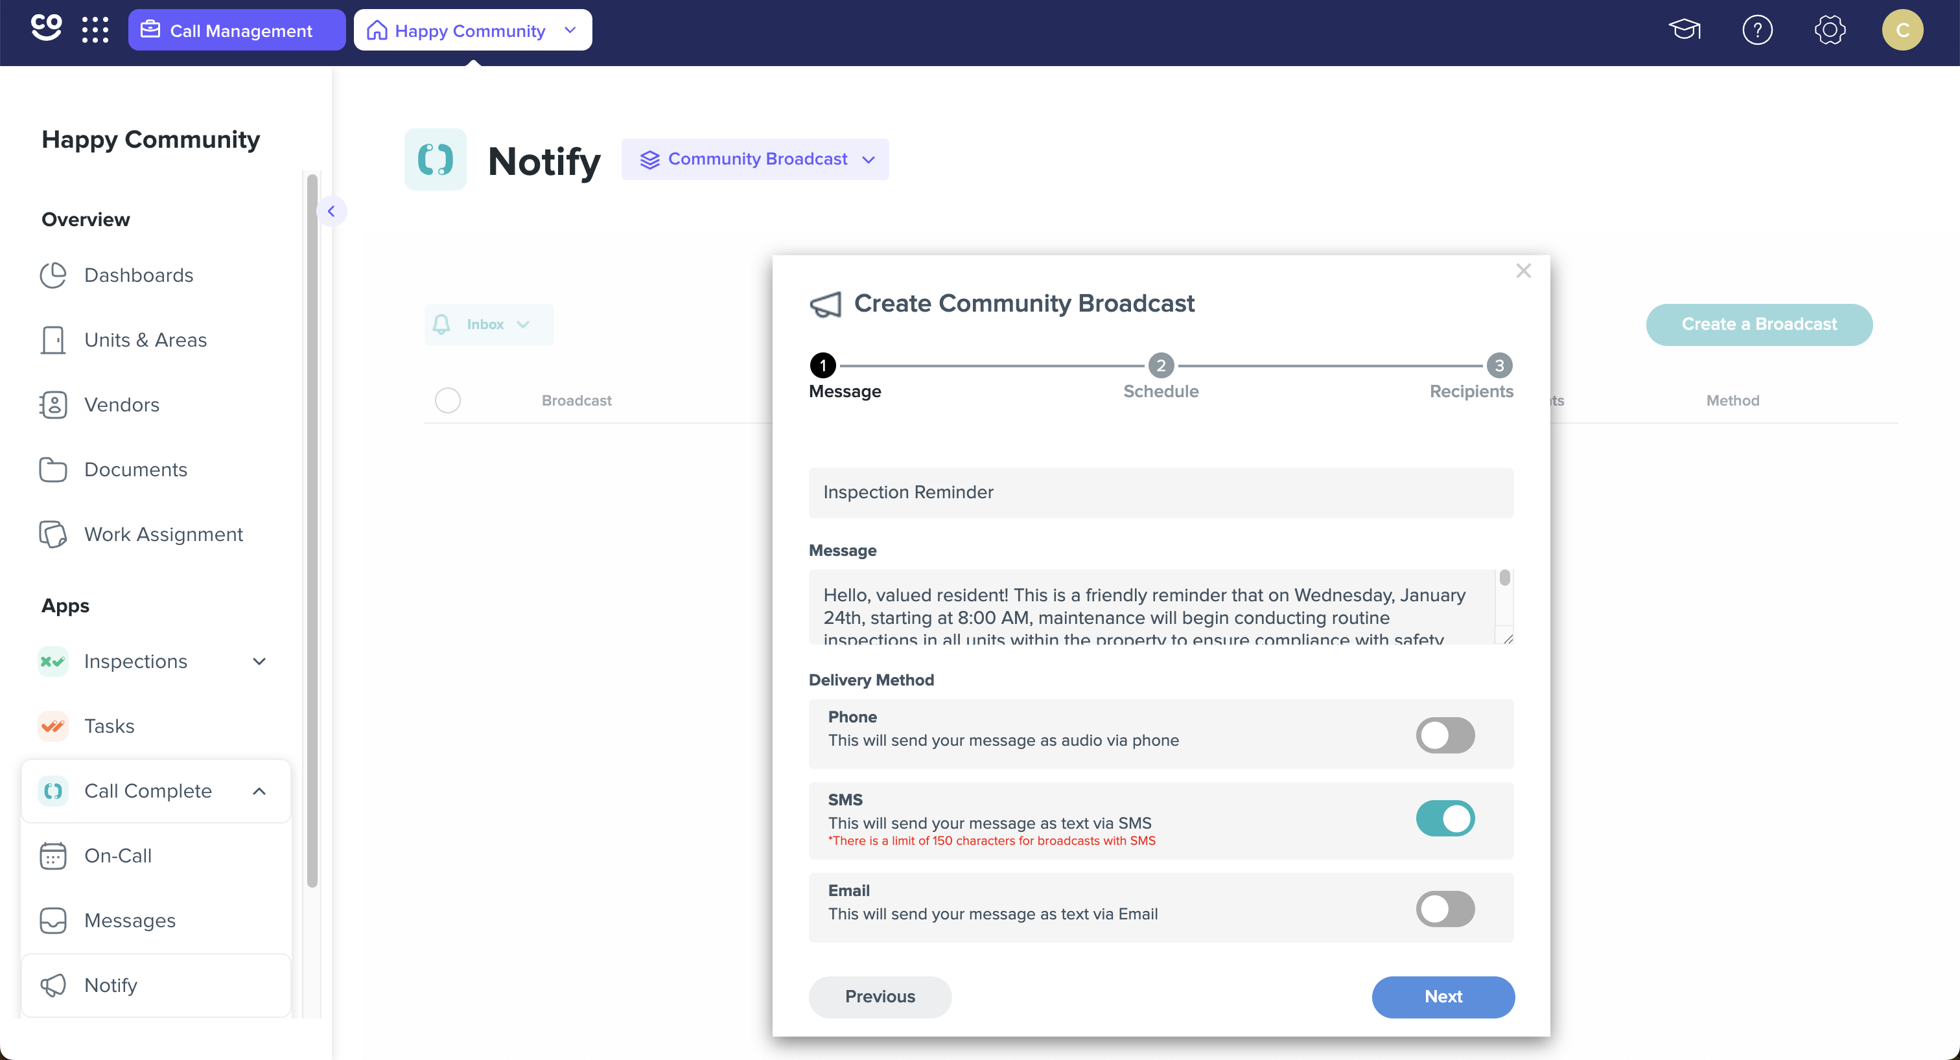
Task: Enable the Email delivery toggle
Action: tap(1445, 908)
